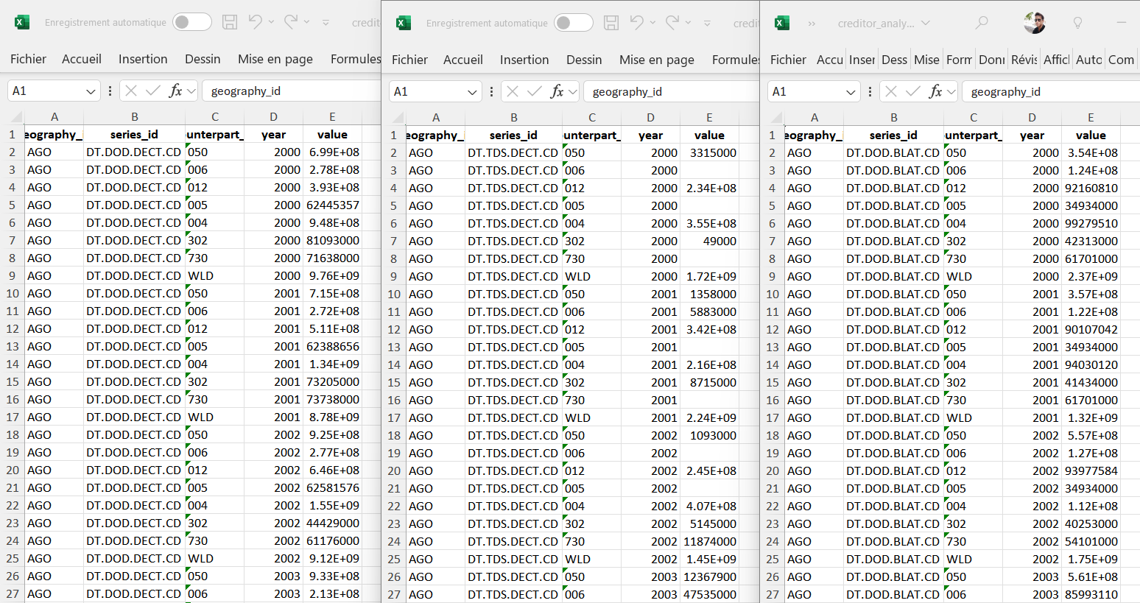The width and height of the screenshot is (1140, 603).
Task: Expand the Name Box dropdown in right window
Action: click(x=851, y=92)
